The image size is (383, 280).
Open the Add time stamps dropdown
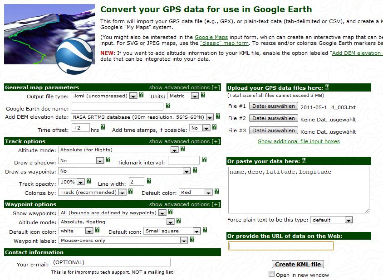click(200, 128)
